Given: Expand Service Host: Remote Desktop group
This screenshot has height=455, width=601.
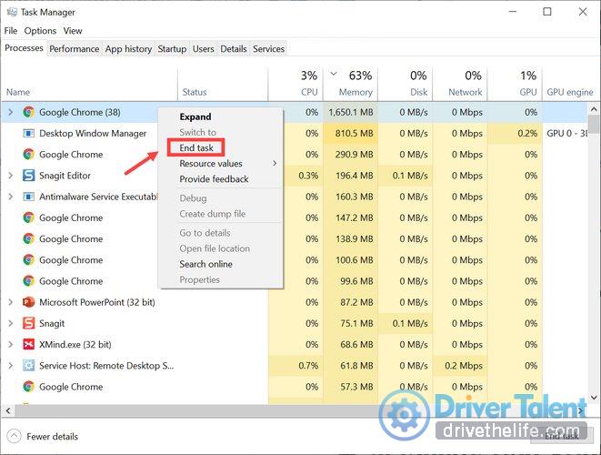Looking at the screenshot, I should (11, 365).
